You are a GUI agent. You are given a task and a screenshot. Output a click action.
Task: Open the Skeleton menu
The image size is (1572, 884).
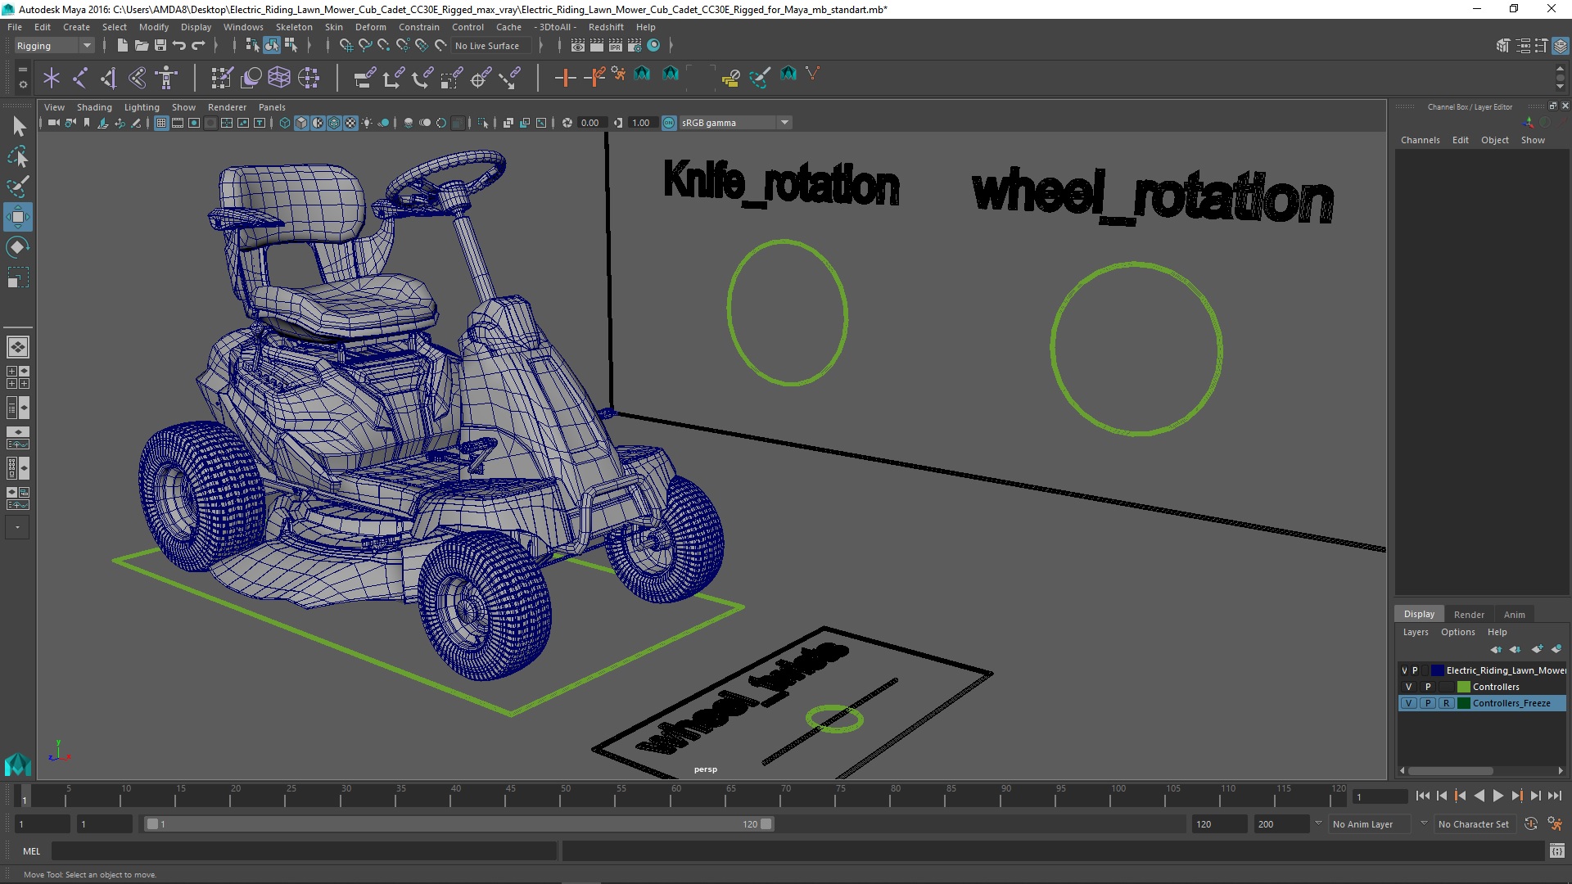point(294,27)
